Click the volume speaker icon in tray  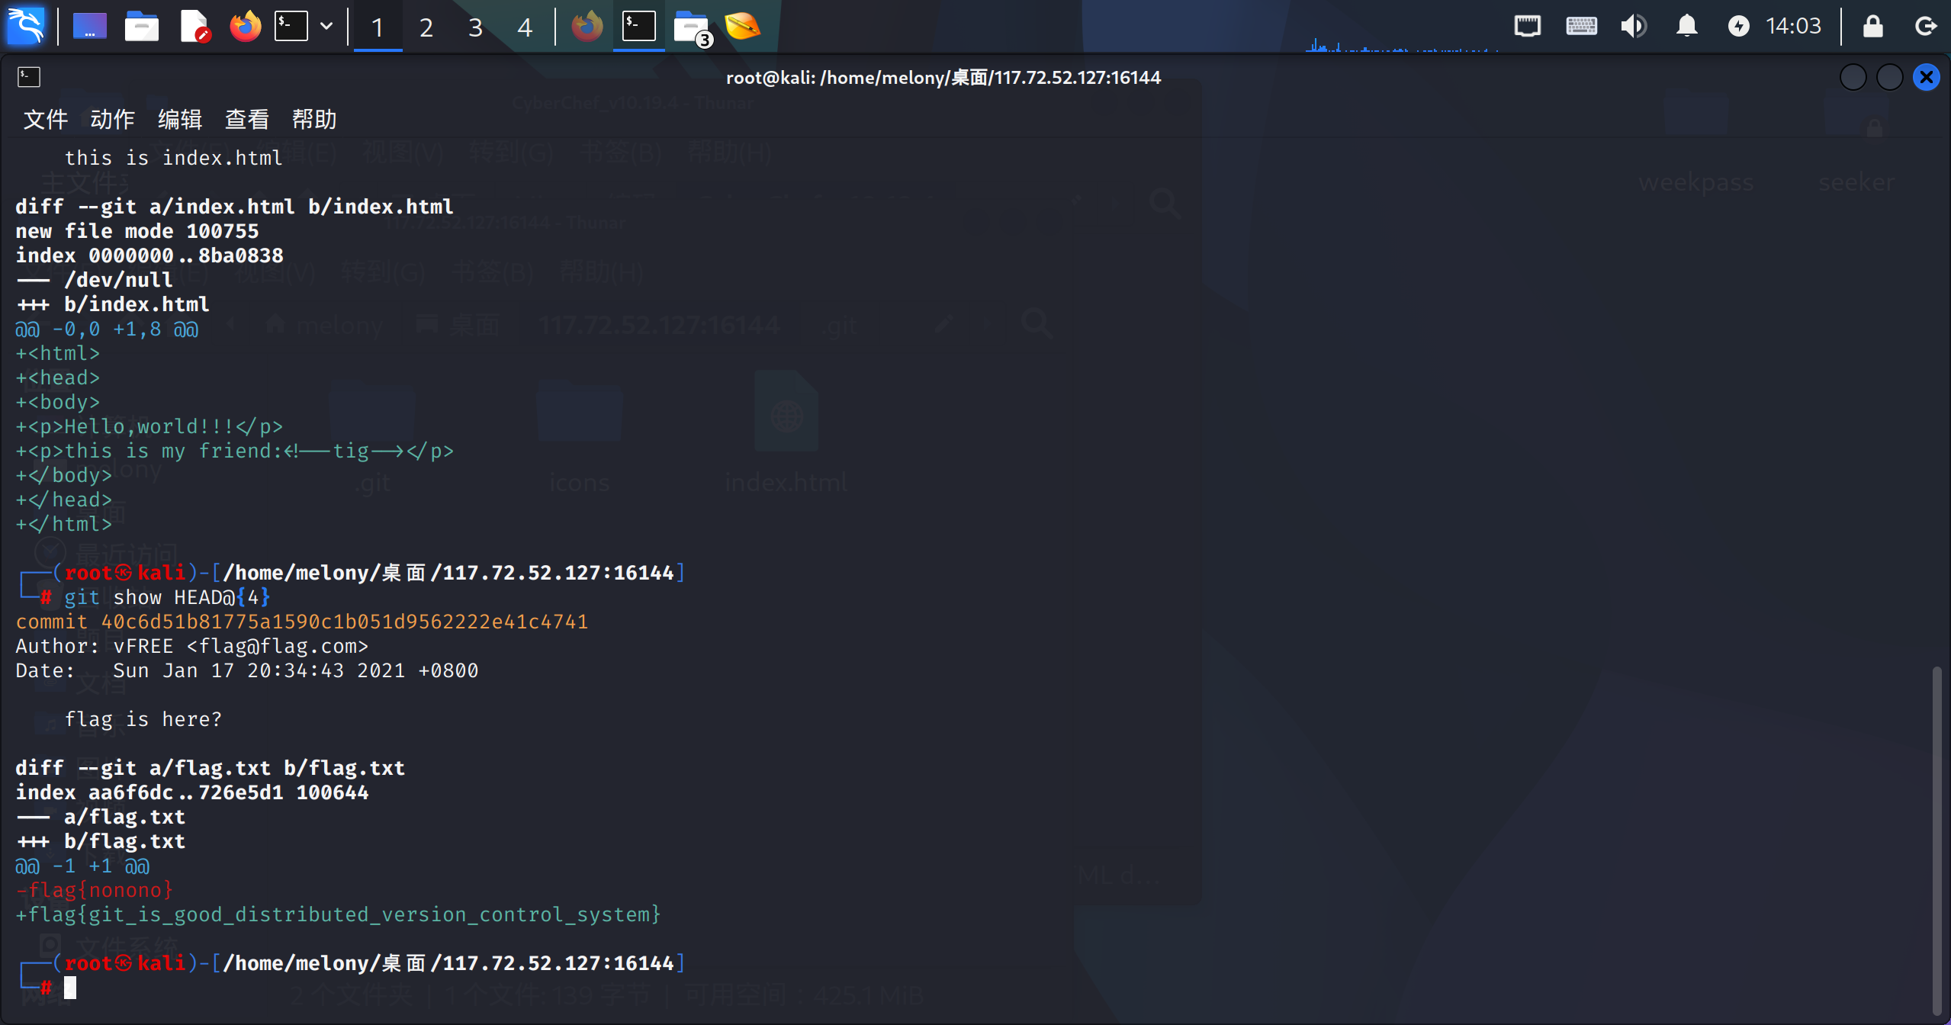1633,26
